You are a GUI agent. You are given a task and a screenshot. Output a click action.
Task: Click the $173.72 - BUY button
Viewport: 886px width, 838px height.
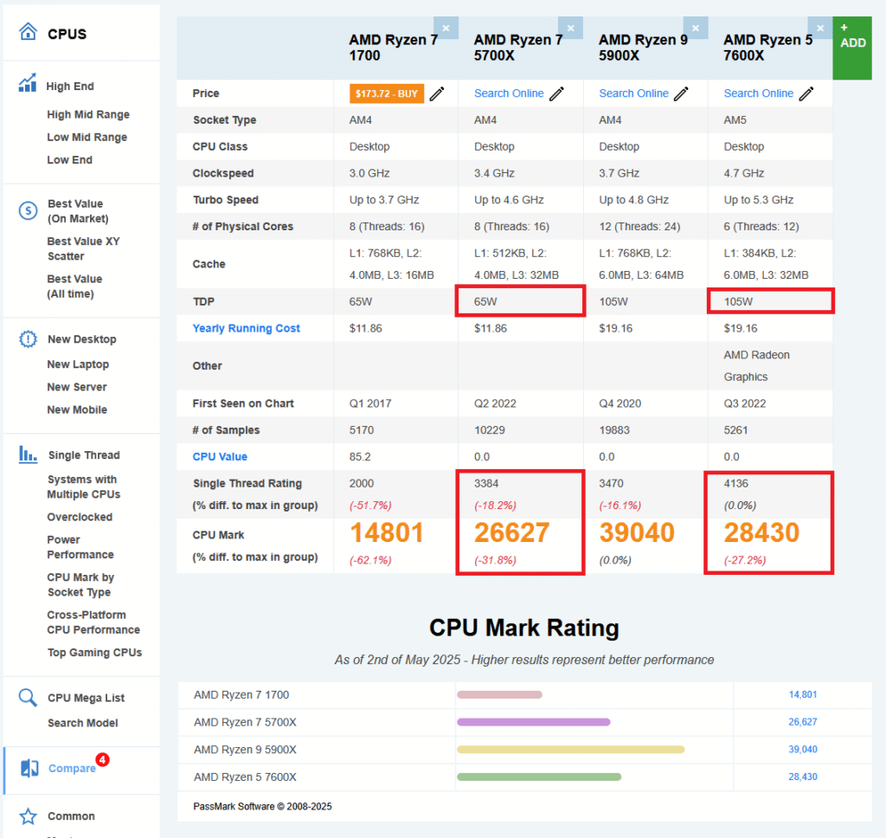(x=387, y=93)
